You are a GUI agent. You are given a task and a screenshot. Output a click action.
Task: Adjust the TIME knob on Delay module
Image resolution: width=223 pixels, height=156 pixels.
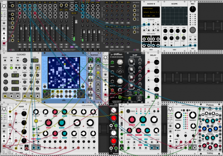click(x=157, y=62)
